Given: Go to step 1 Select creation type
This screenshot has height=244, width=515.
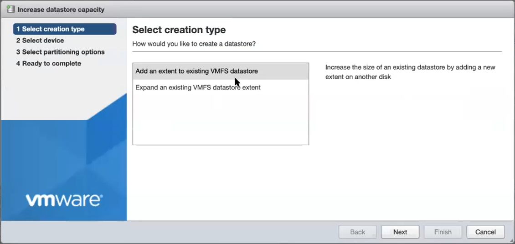Looking at the screenshot, I should tap(65, 29).
